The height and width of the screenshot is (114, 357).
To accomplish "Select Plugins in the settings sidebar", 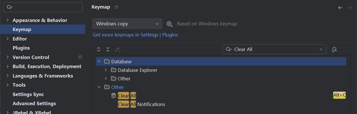I will coord(21,48).
